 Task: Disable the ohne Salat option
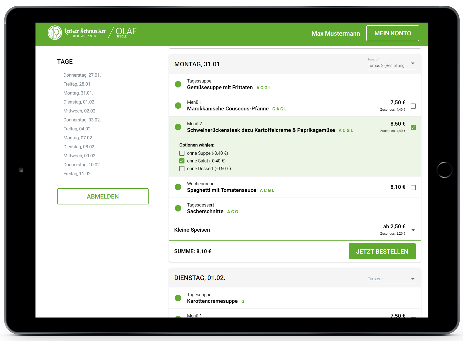(182, 161)
